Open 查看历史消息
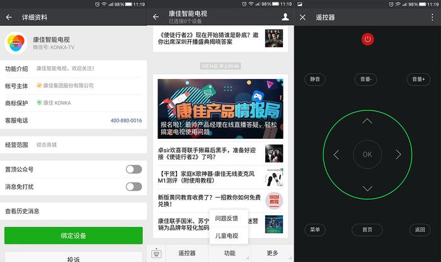Image resolution: width=441 pixels, height=262 pixels. [74, 211]
